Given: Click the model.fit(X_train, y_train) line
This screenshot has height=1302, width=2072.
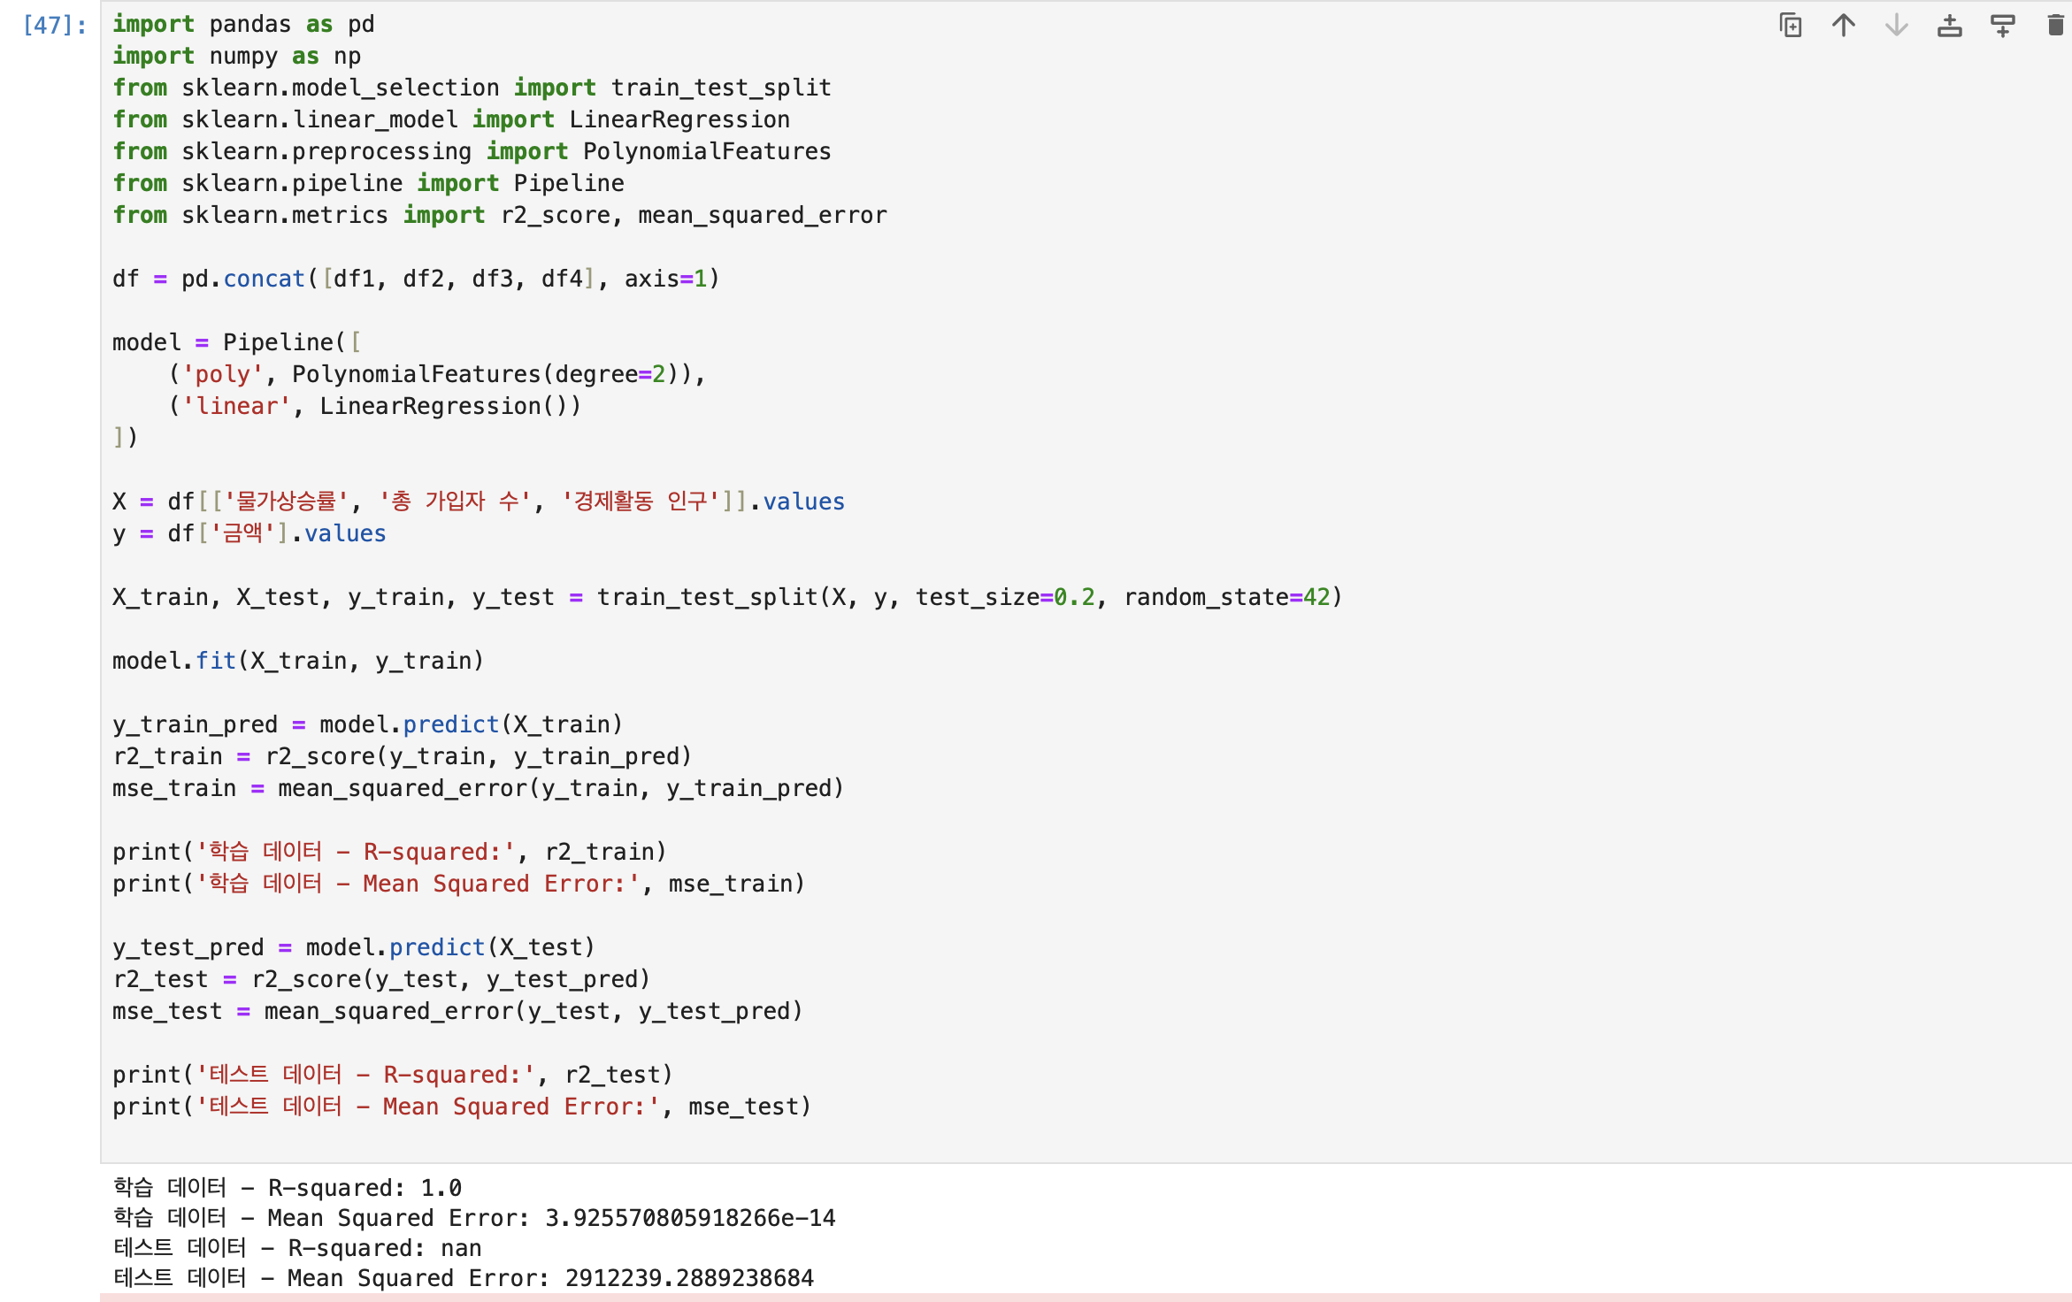Looking at the screenshot, I should click(298, 661).
